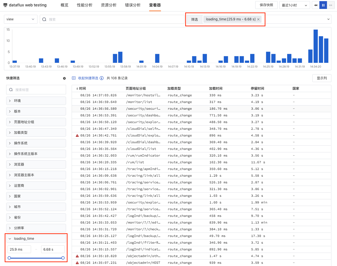Expand the 浏览器 filter group

(x=36, y=164)
